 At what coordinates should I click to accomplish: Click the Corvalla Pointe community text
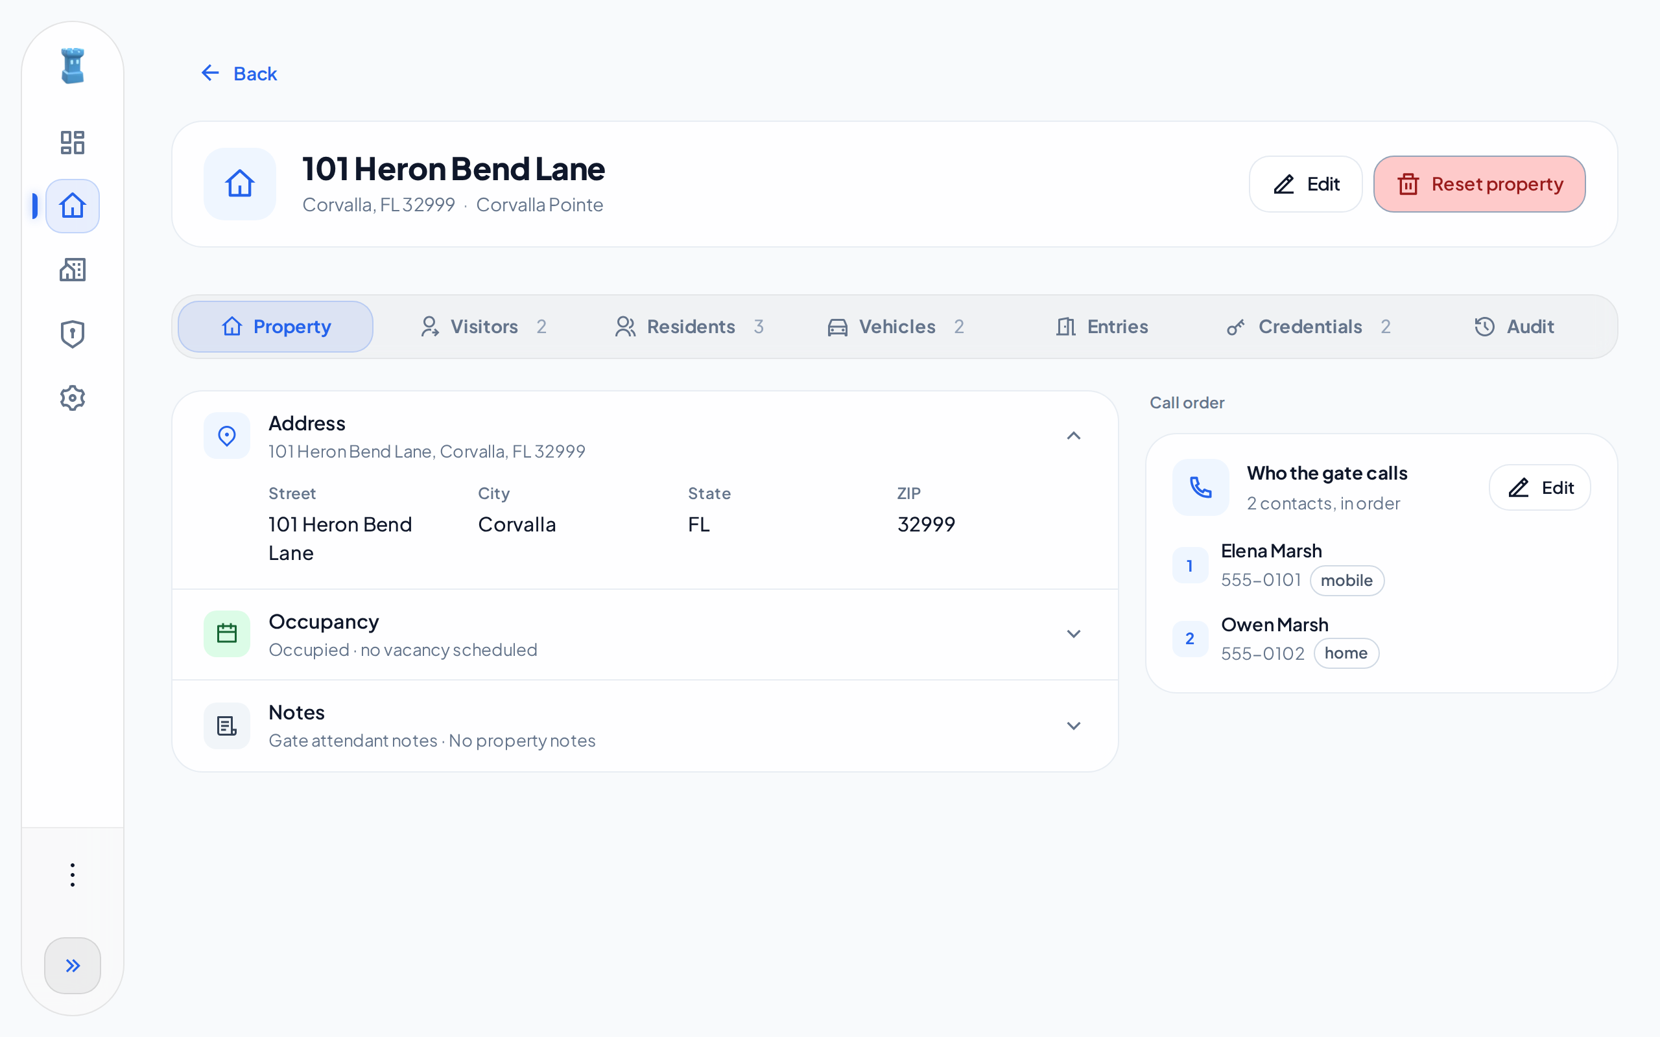(539, 205)
